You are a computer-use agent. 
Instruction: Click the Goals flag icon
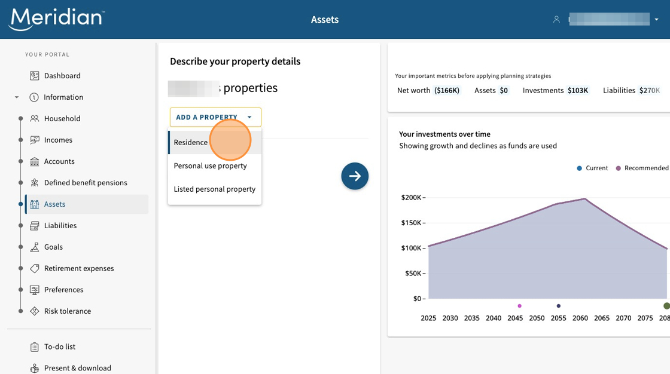tap(35, 247)
